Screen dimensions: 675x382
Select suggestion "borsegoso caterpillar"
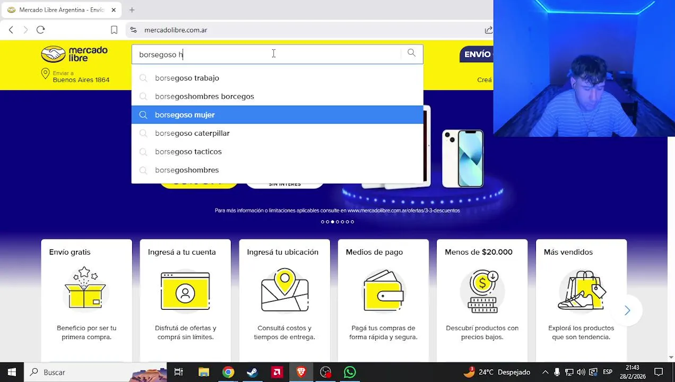[278, 133]
